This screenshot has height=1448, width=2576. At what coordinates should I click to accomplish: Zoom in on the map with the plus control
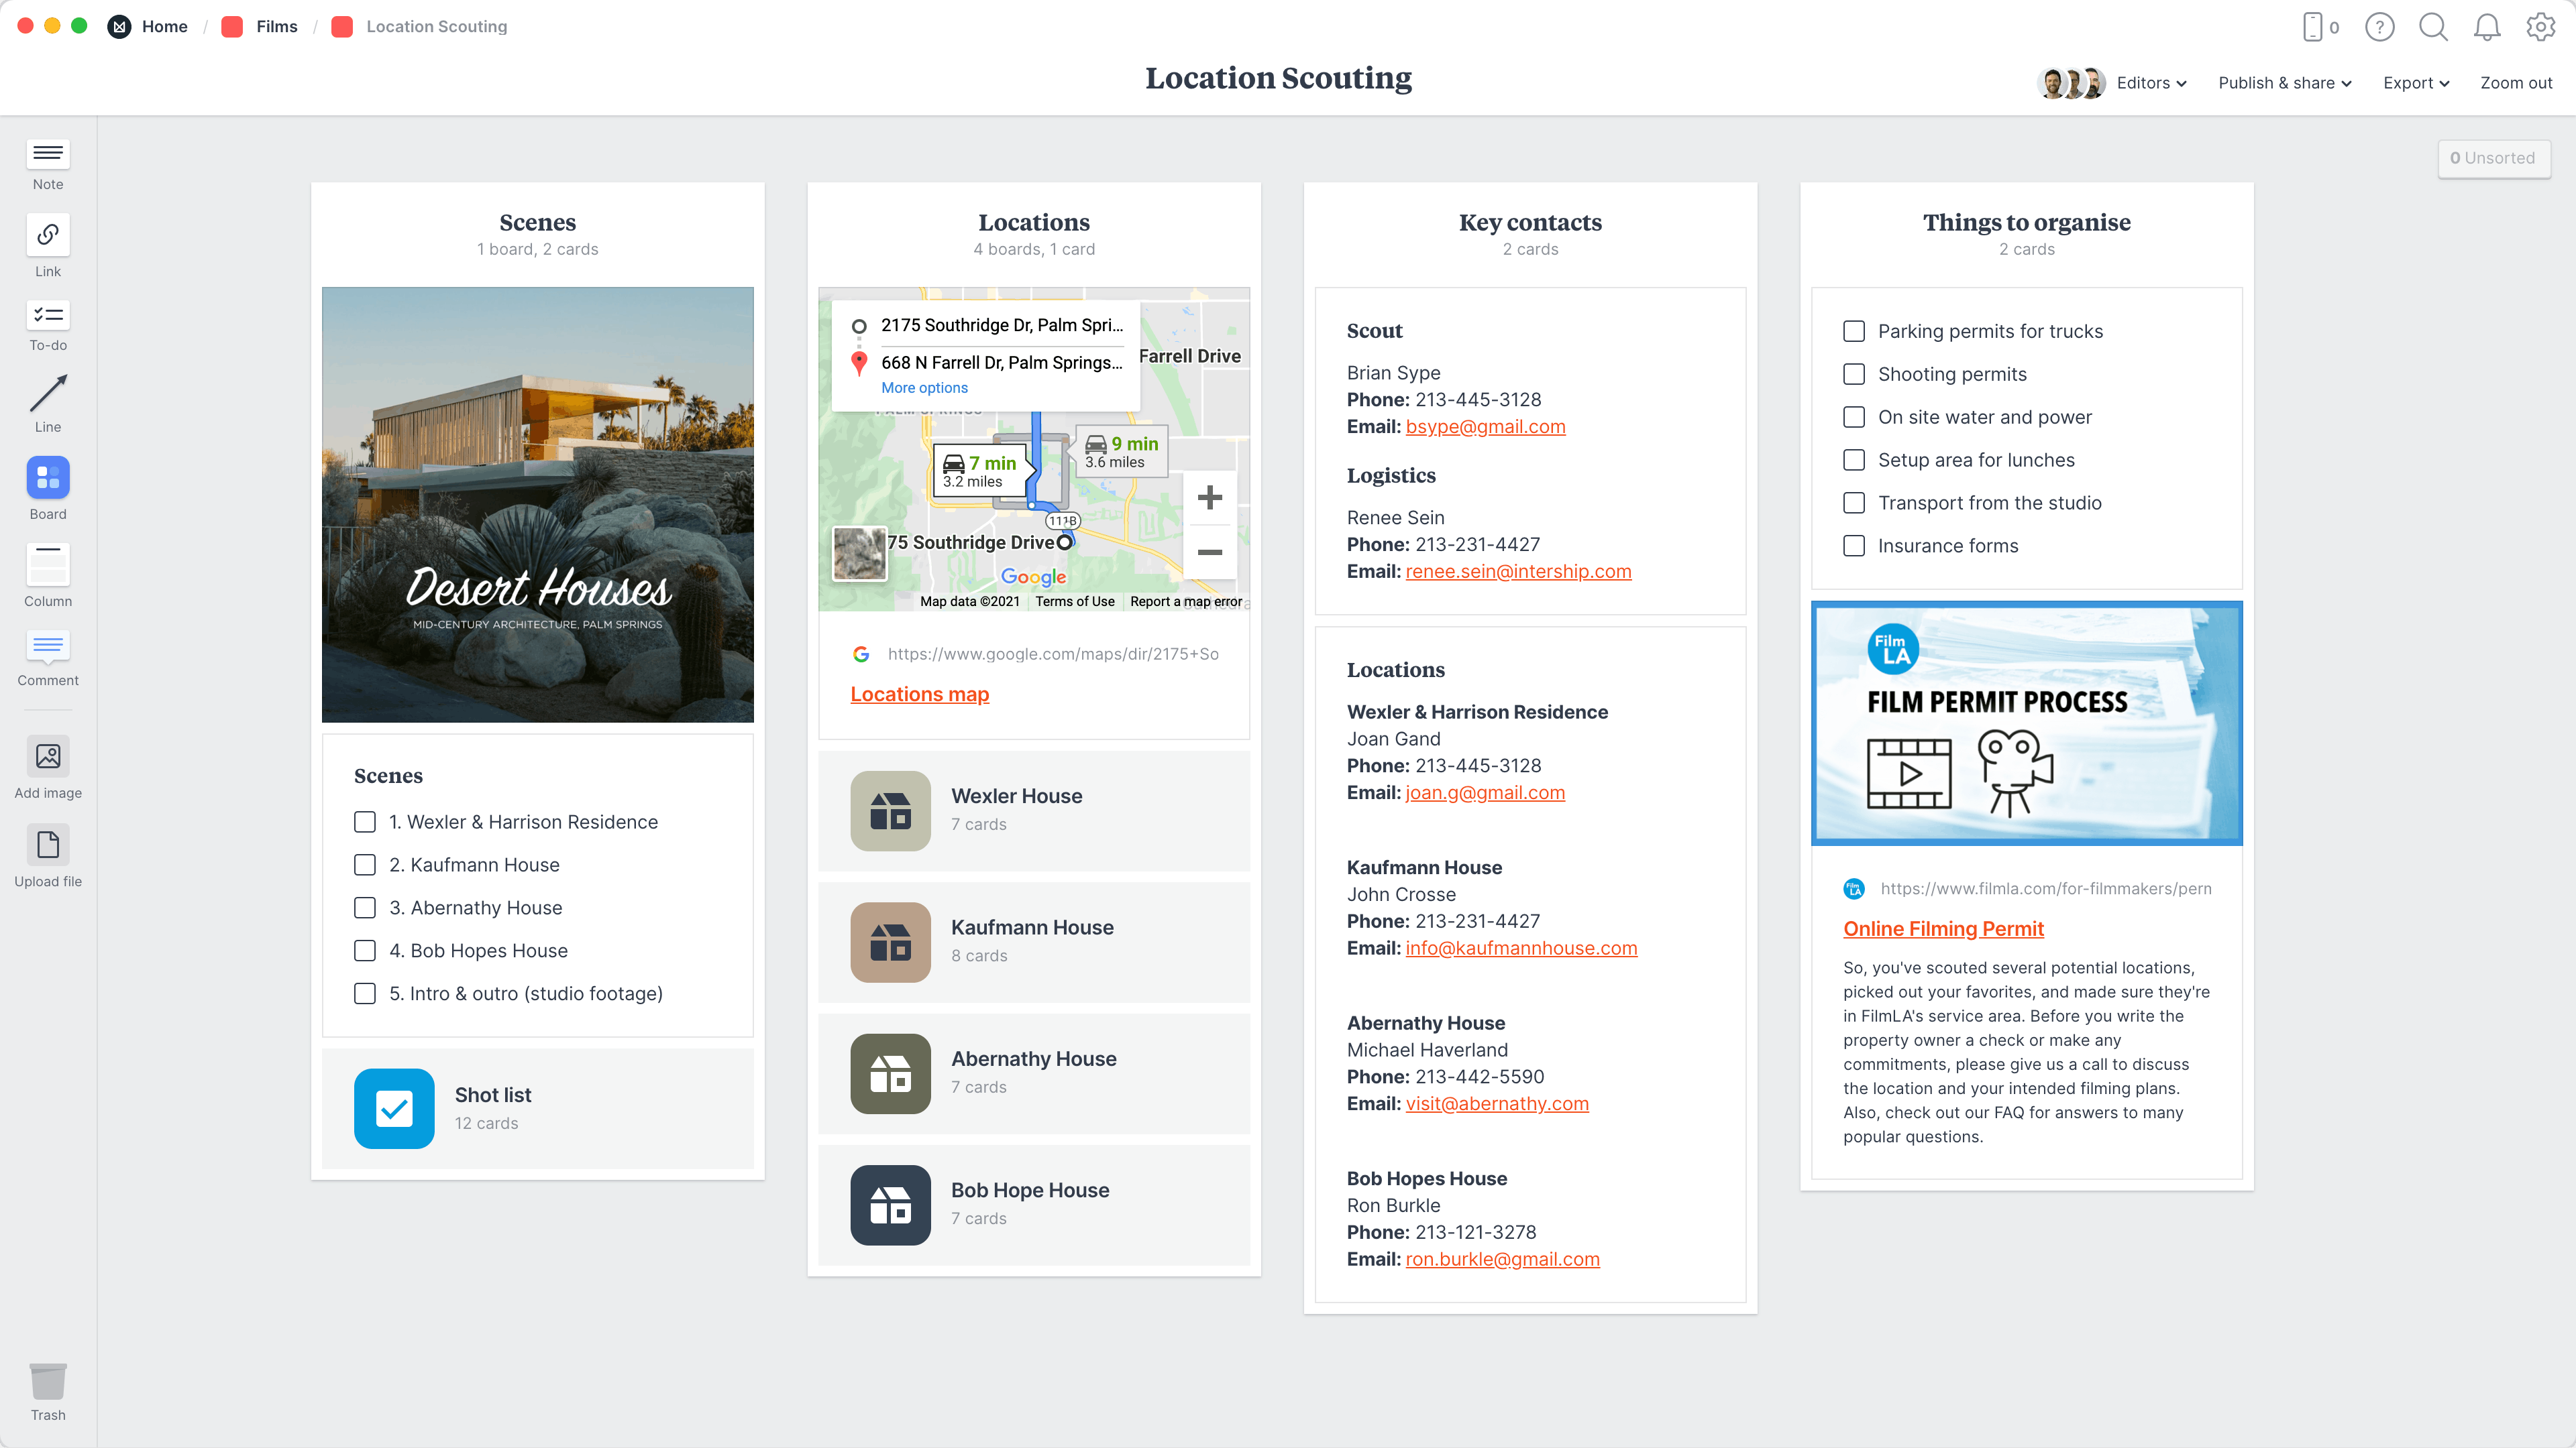(x=1210, y=497)
